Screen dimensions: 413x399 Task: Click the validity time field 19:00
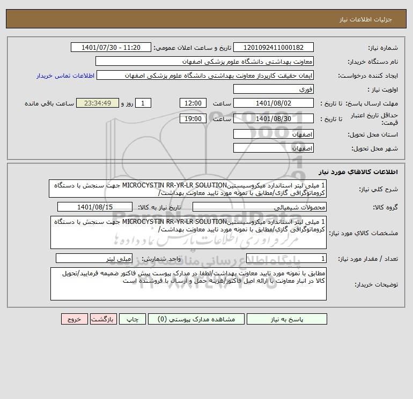pos(193,118)
